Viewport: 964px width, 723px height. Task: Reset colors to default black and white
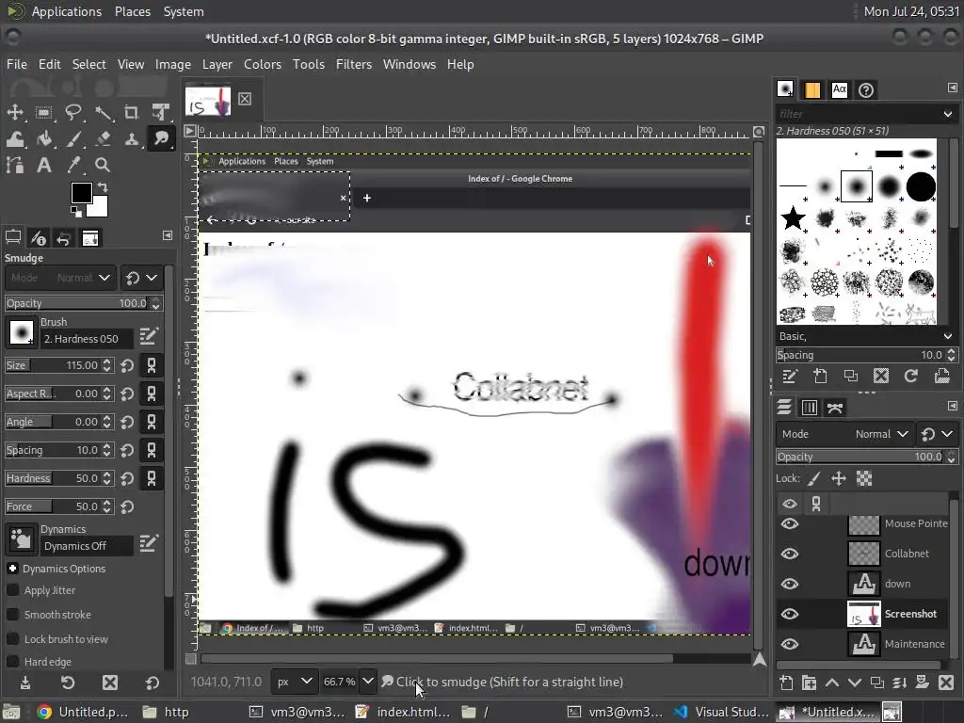tap(75, 212)
